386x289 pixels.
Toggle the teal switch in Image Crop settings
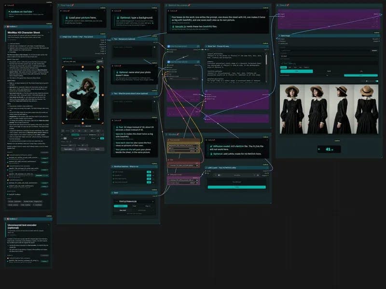click(x=102, y=138)
